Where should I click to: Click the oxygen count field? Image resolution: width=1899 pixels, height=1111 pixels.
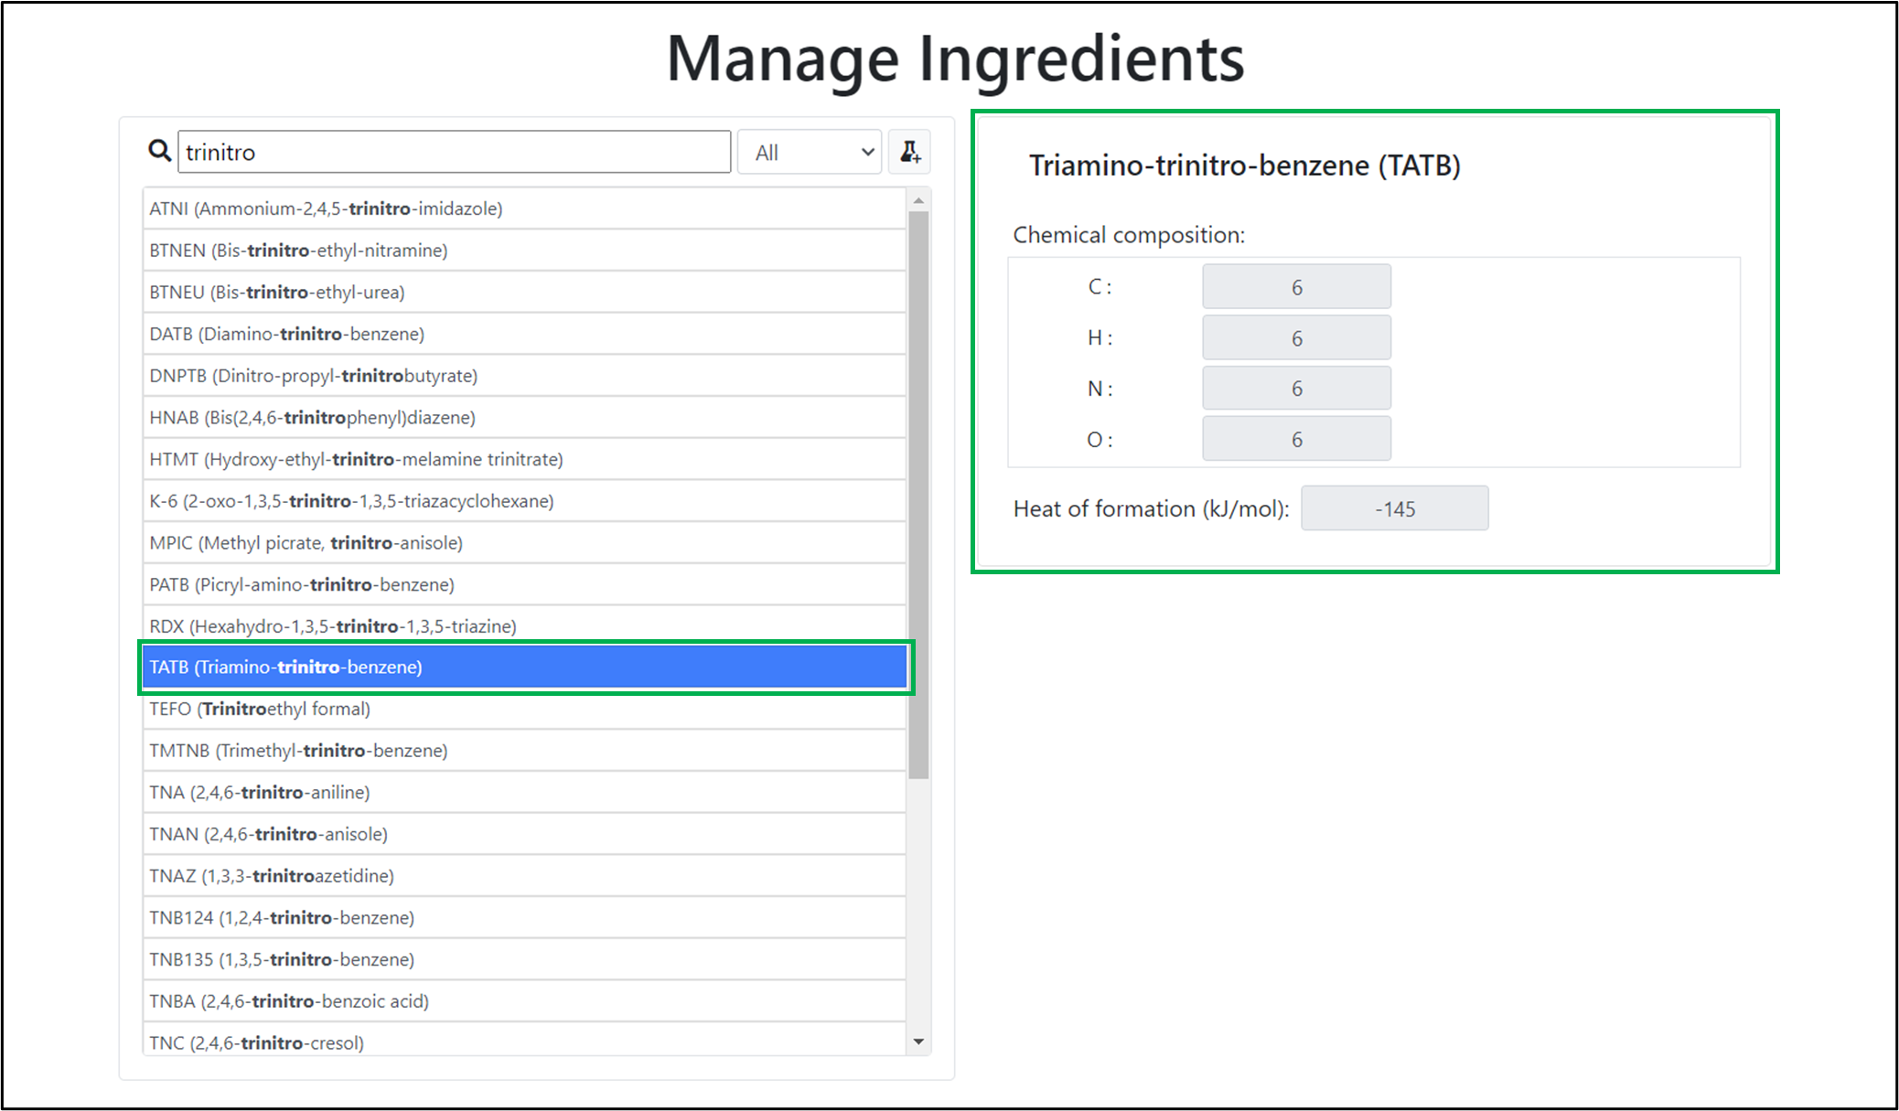[1296, 440]
